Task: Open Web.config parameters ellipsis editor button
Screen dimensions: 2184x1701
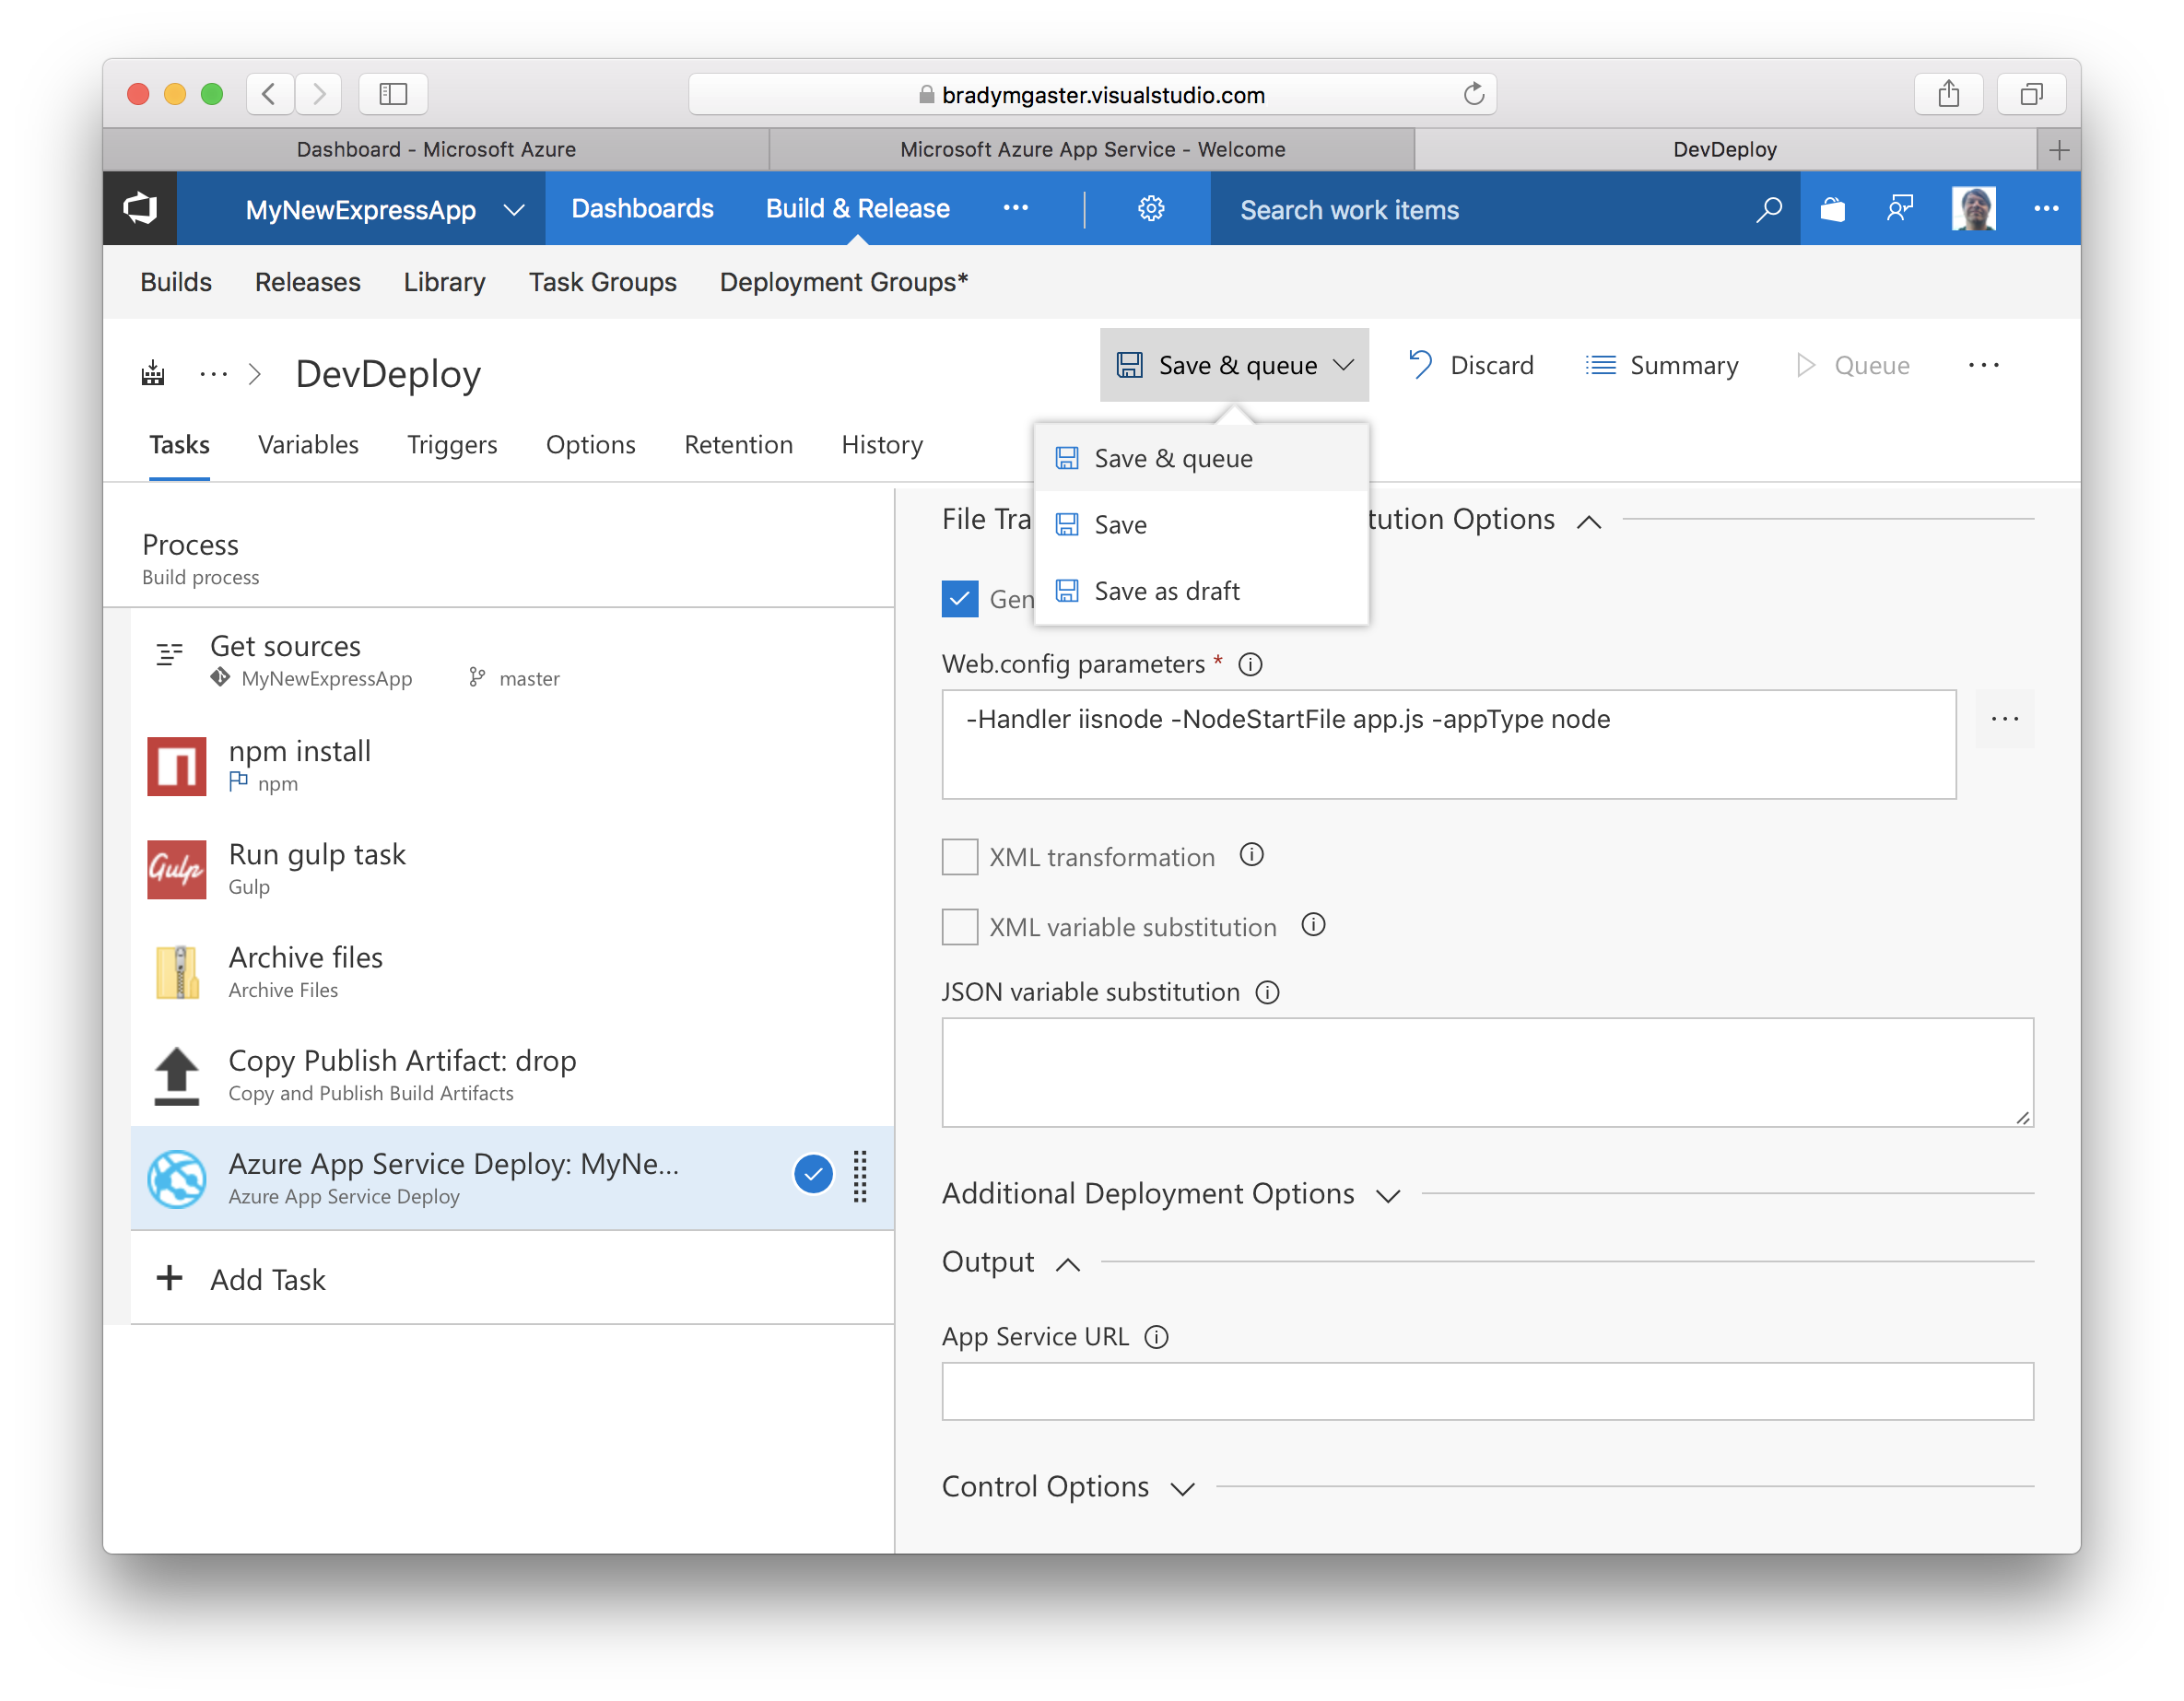Action: point(2005,719)
